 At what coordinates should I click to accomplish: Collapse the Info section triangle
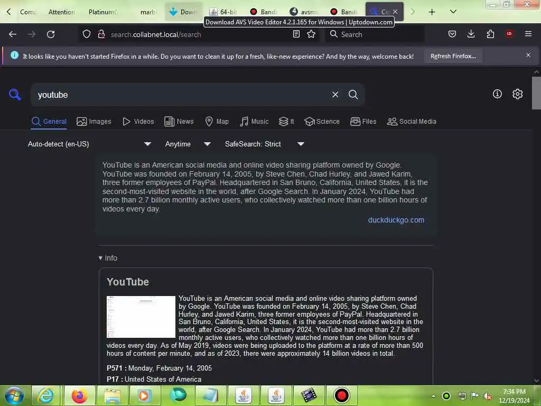(100, 258)
